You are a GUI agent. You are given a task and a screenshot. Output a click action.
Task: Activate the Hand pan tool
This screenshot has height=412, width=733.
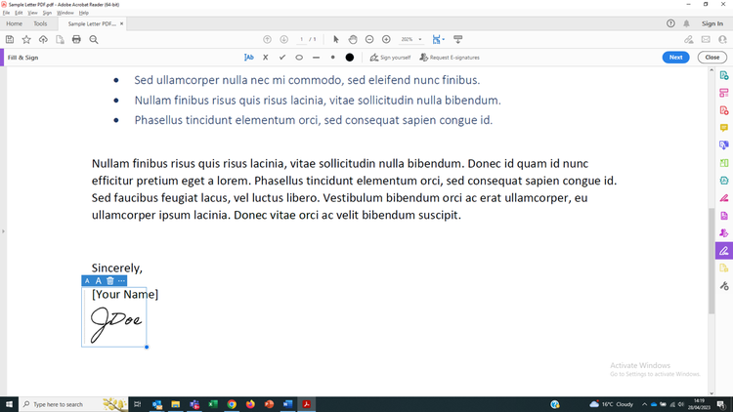353,40
